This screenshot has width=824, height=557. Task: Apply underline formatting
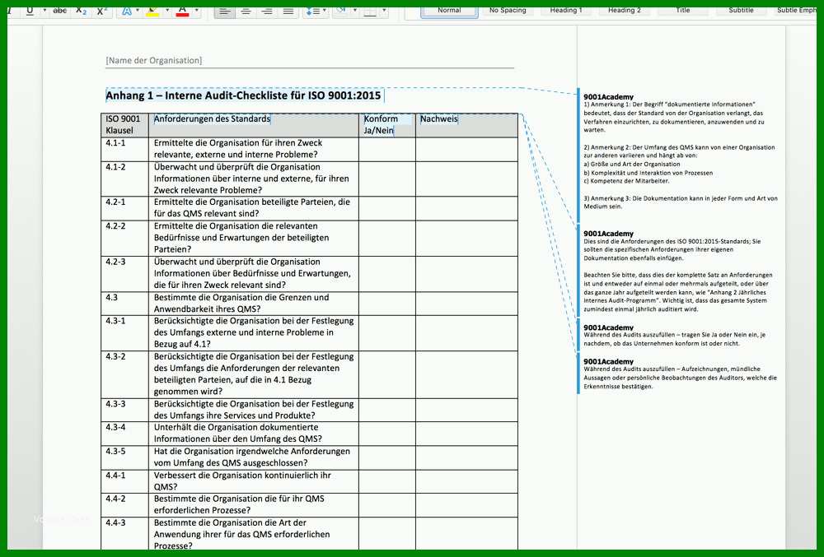[30, 11]
